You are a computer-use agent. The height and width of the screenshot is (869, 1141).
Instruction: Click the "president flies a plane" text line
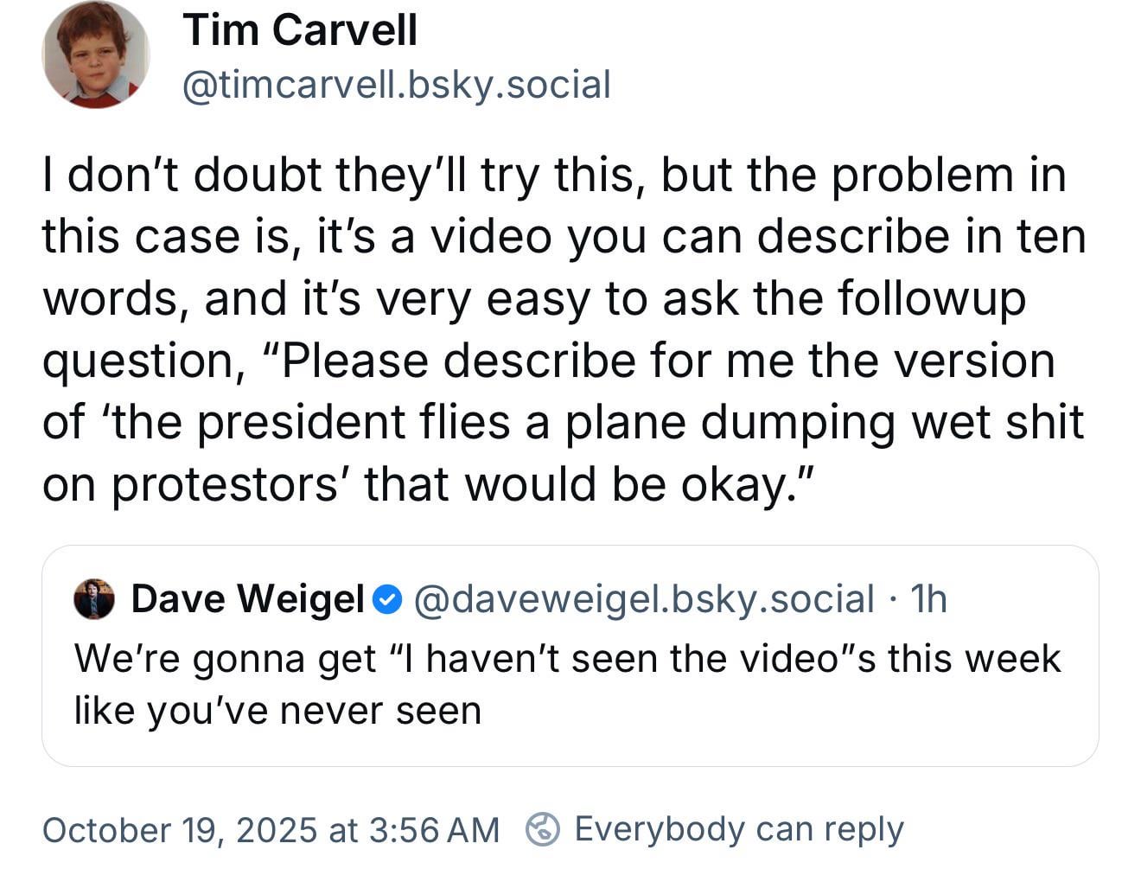pyautogui.click(x=562, y=422)
